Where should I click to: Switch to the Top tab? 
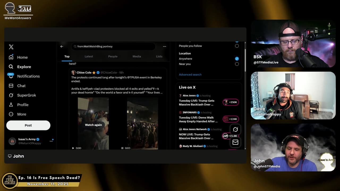click(67, 57)
